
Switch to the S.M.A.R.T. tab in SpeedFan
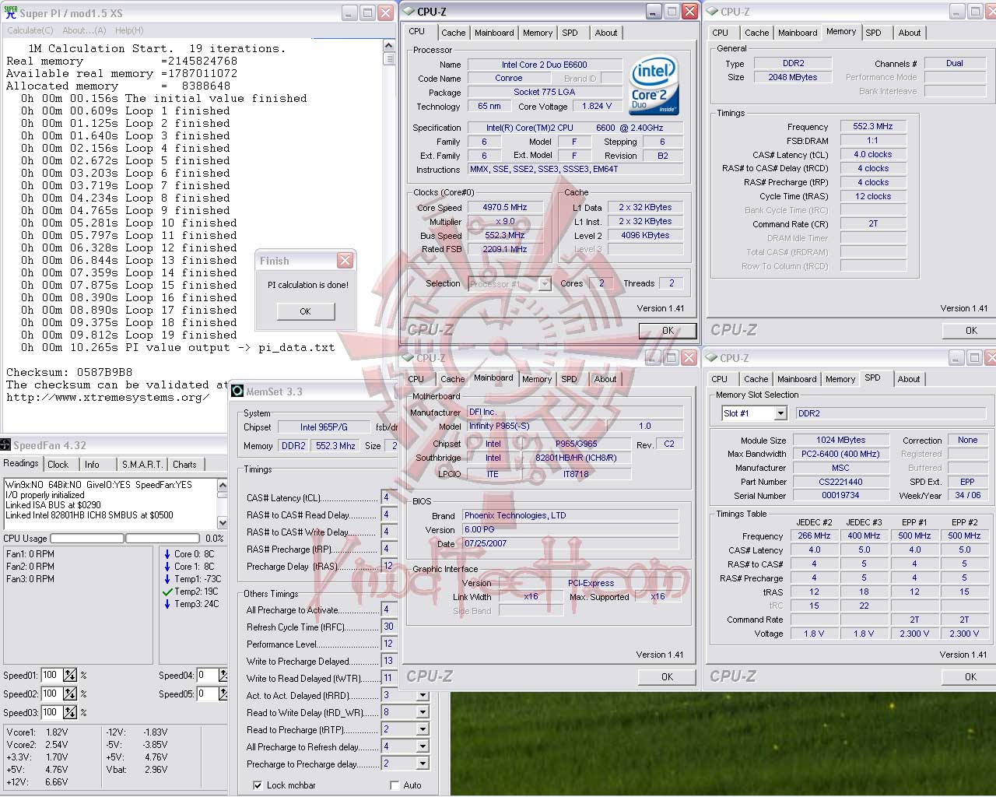142,465
